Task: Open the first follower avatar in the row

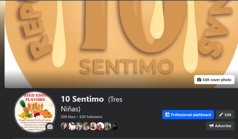Action: pos(65,126)
